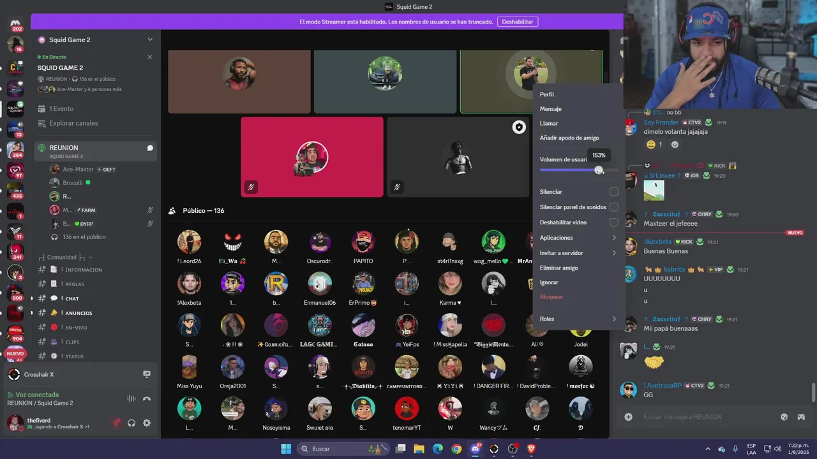Click the taskbar Buscar search box
The image size is (817, 459).
click(x=345, y=449)
